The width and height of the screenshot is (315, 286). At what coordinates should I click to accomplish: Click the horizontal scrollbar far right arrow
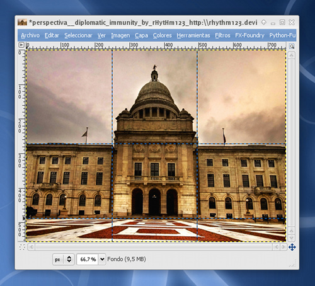tap(283, 247)
